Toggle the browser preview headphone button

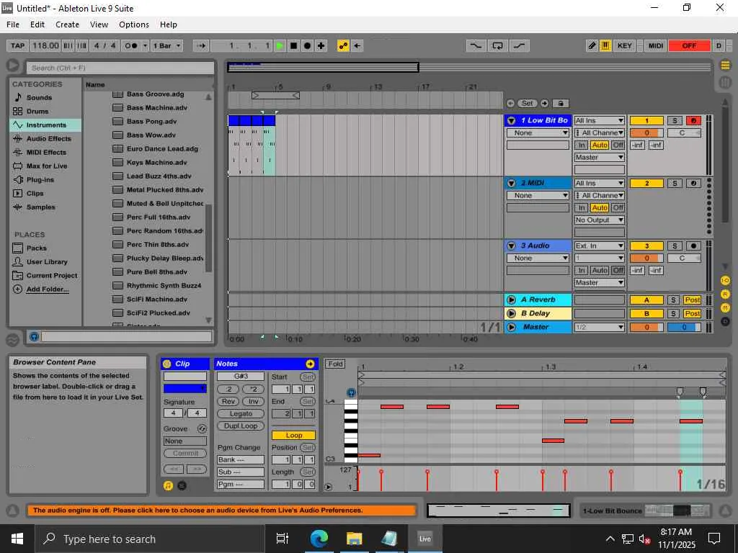click(x=34, y=337)
